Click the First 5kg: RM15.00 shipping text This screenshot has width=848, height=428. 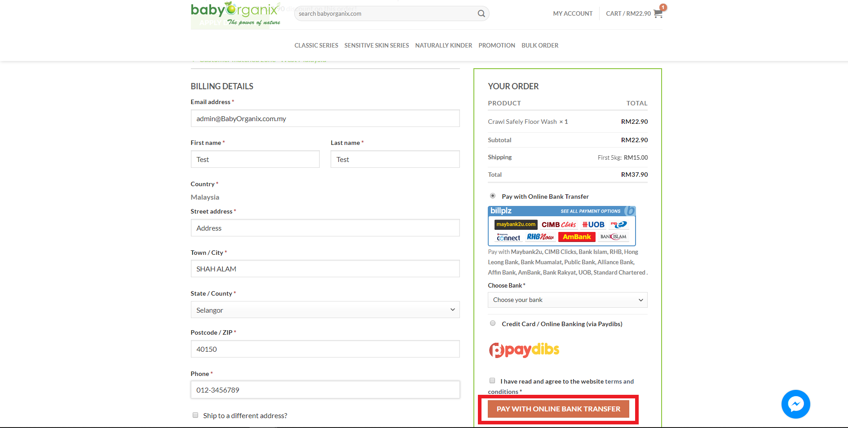(x=623, y=157)
